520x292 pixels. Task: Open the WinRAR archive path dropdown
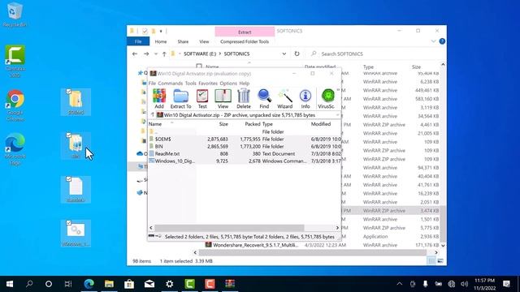pyautogui.click(x=337, y=115)
